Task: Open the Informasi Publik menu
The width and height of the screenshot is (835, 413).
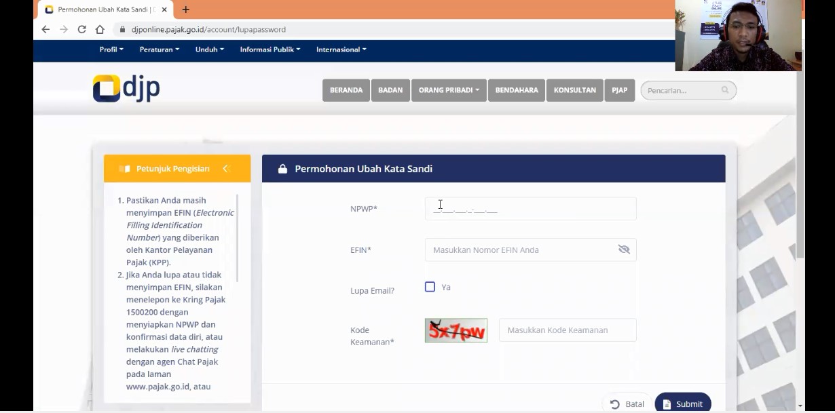Action: click(x=270, y=50)
